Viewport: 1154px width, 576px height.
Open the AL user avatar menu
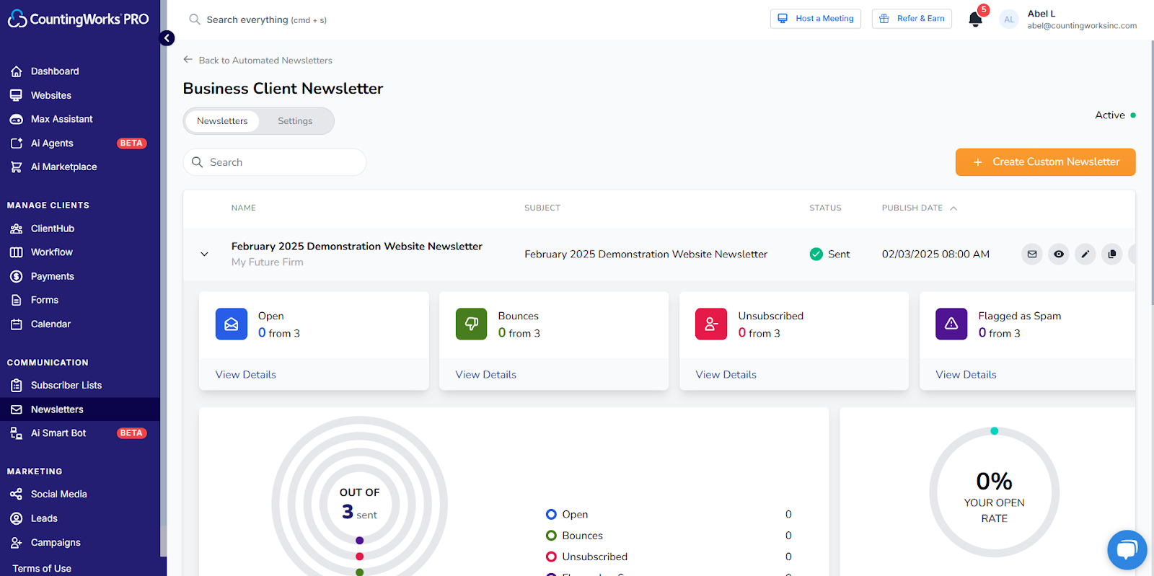tap(1009, 19)
